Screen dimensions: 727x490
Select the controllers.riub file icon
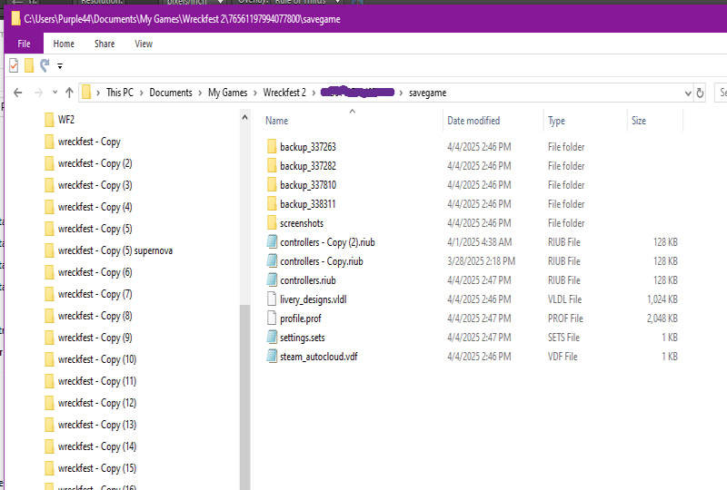pyautogui.click(x=272, y=279)
